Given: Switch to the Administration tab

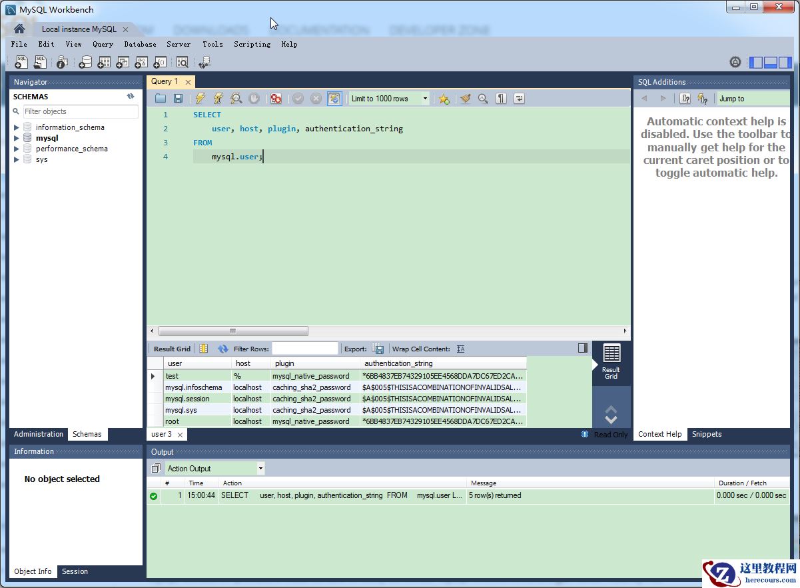Looking at the screenshot, I should coord(39,434).
